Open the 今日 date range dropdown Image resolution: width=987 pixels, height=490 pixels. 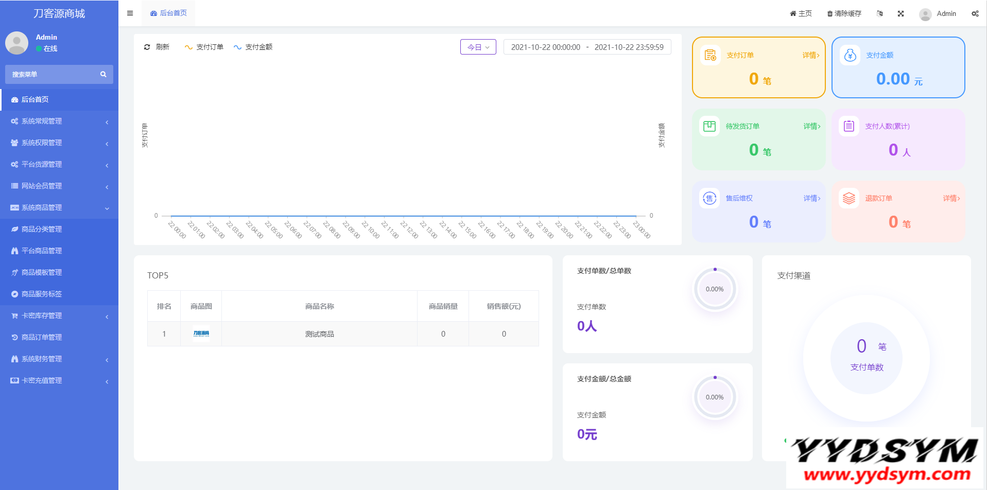pyautogui.click(x=478, y=47)
